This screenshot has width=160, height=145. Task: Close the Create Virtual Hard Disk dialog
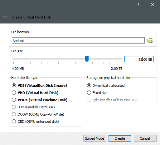point(153,5)
